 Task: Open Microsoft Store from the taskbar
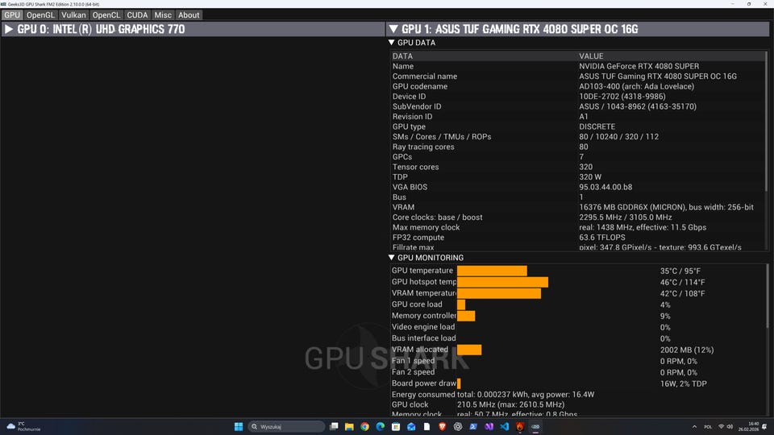(396, 427)
